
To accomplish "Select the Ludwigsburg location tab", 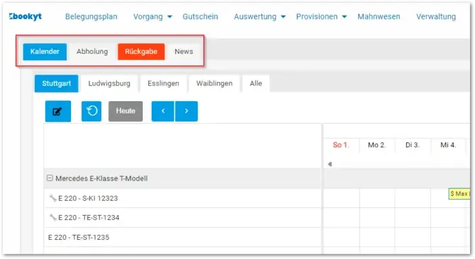I will 109,84.
